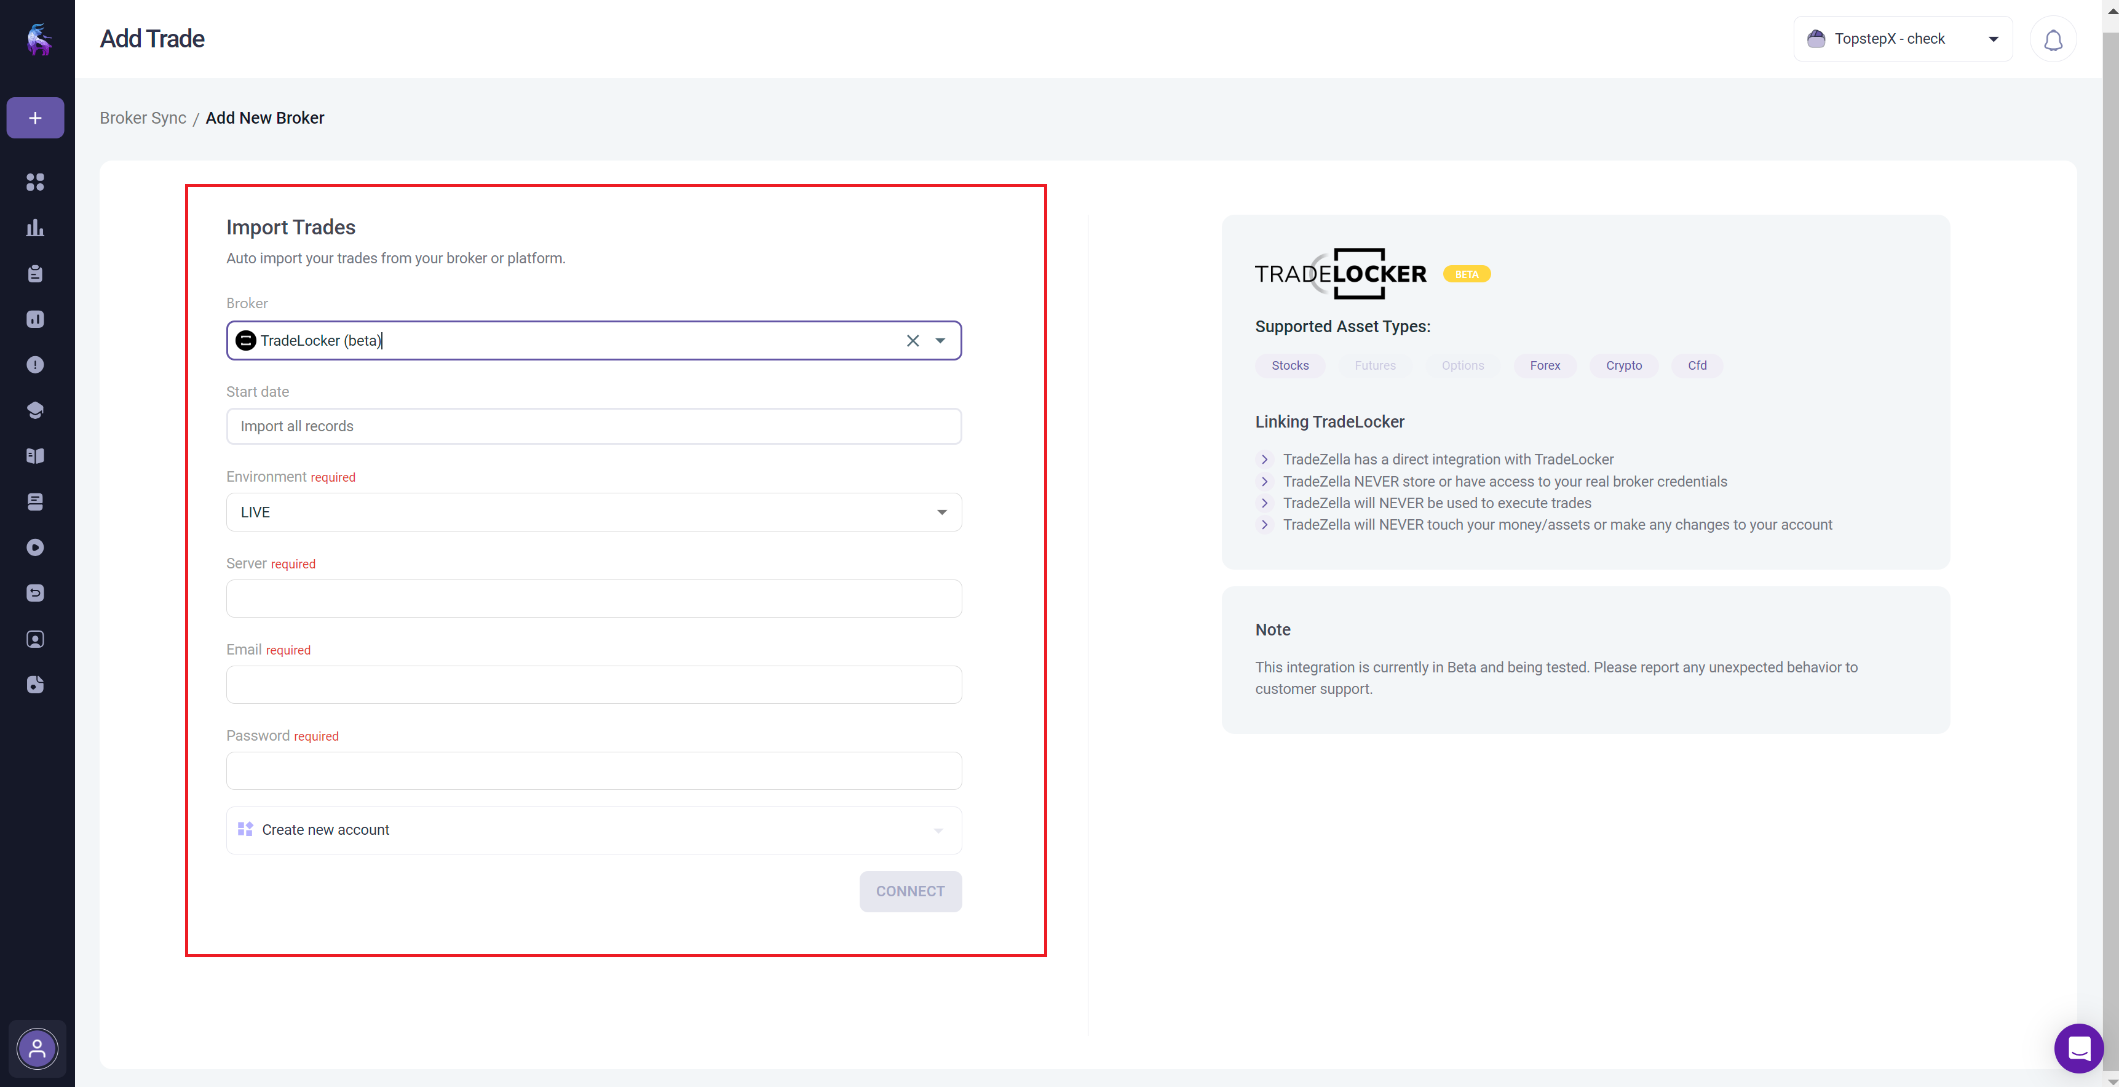Click the Server input field
The width and height of the screenshot is (2119, 1087).
point(593,599)
